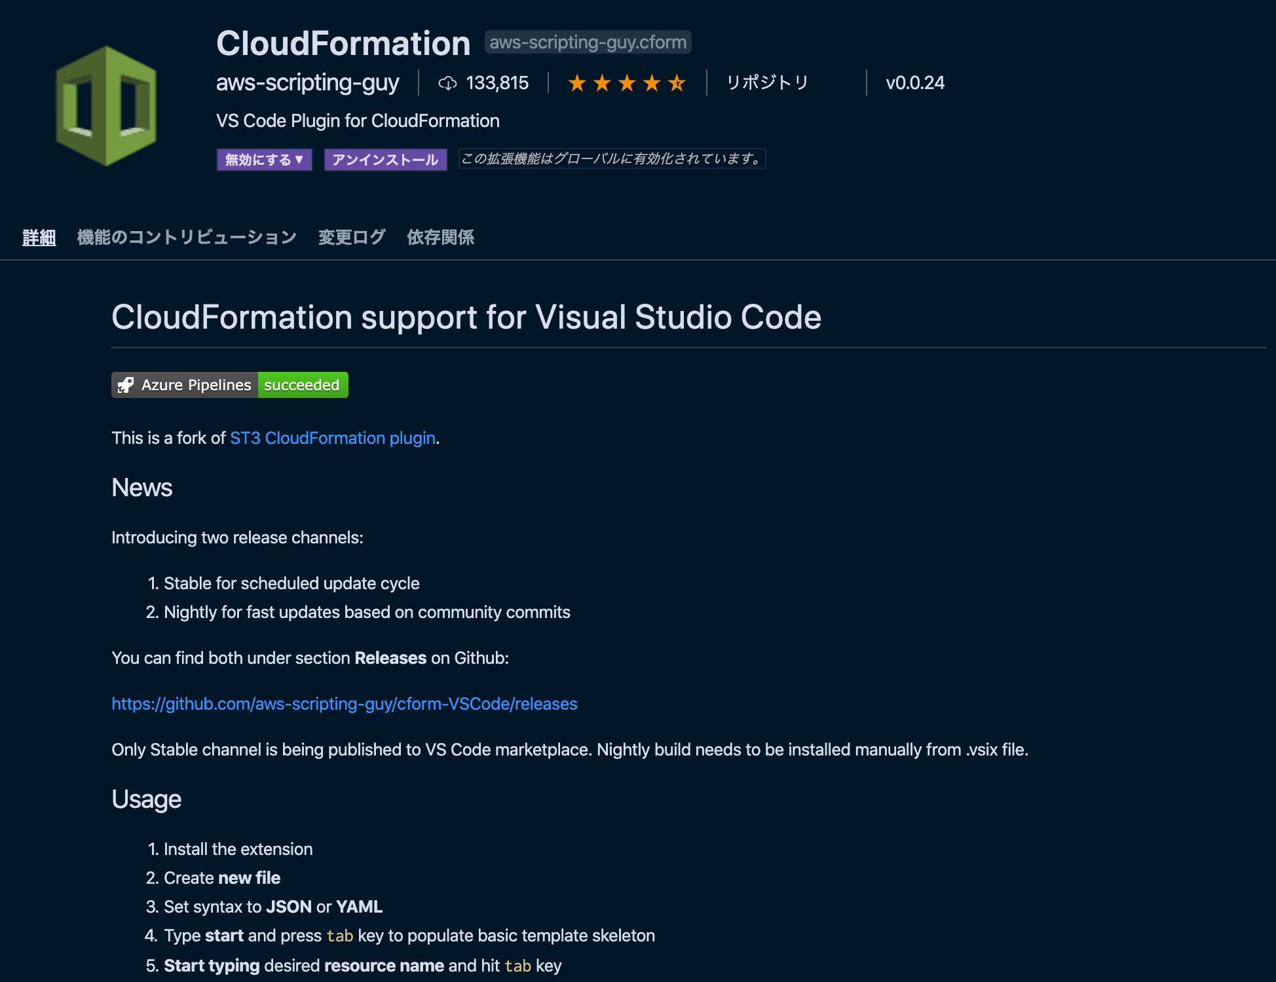Click the first orange rating star
1276x982 pixels.
coord(576,83)
